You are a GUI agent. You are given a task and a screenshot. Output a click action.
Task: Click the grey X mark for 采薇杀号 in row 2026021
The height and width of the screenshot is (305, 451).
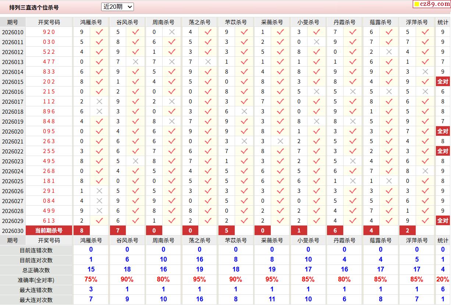pyautogui.click(x=280, y=141)
